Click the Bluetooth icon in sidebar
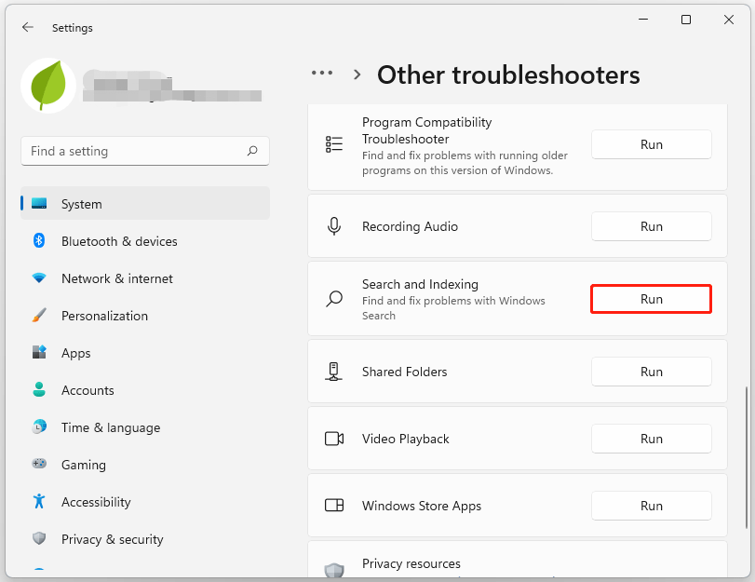The height and width of the screenshot is (582, 755). point(39,240)
